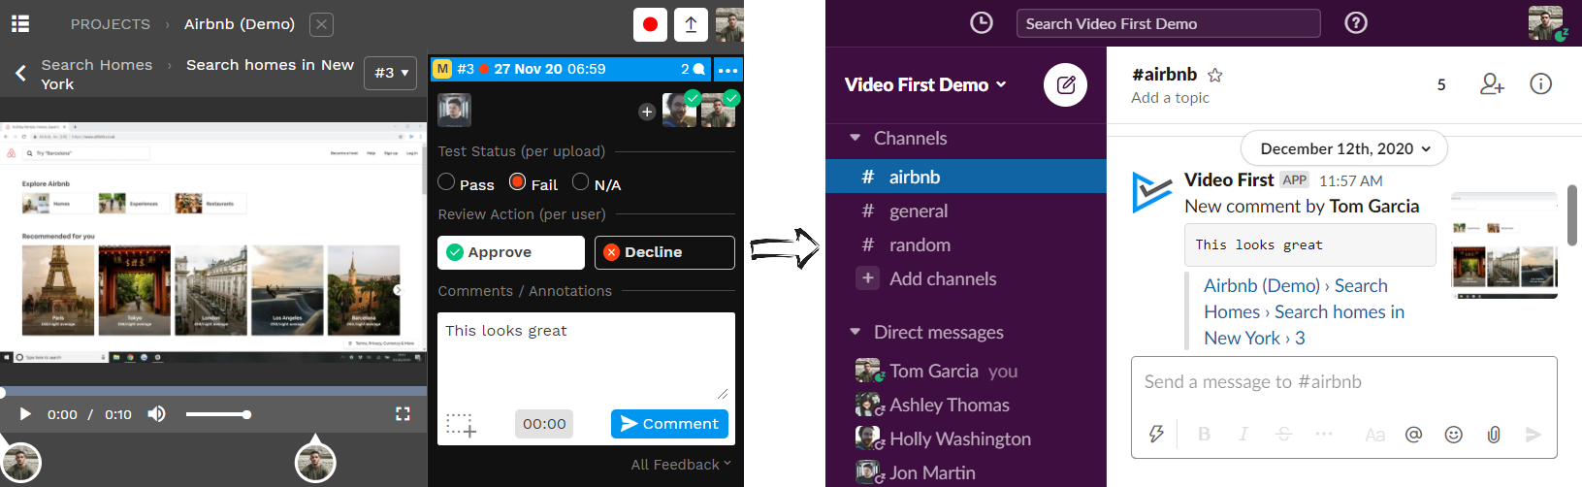1582x487 pixels.
Task: Select the airbnb channel
Action: (966, 177)
